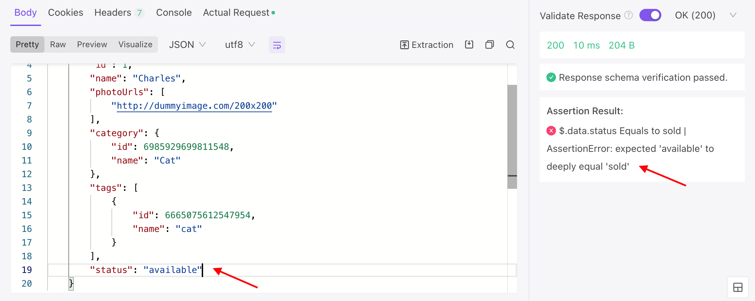Click the response body vertical scrollbar

[x=512, y=137]
